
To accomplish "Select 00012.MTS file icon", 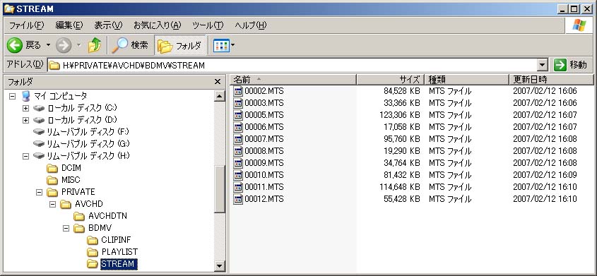I will pos(238,199).
